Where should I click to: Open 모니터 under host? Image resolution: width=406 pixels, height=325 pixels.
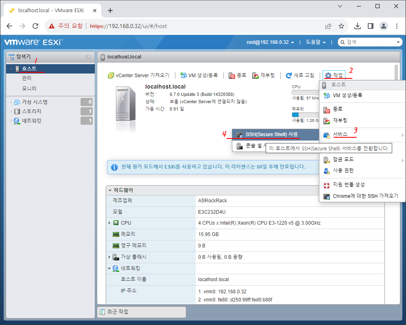pos(29,89)
